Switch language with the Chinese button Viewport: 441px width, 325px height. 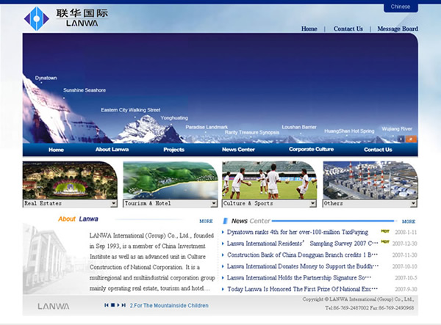401,7
